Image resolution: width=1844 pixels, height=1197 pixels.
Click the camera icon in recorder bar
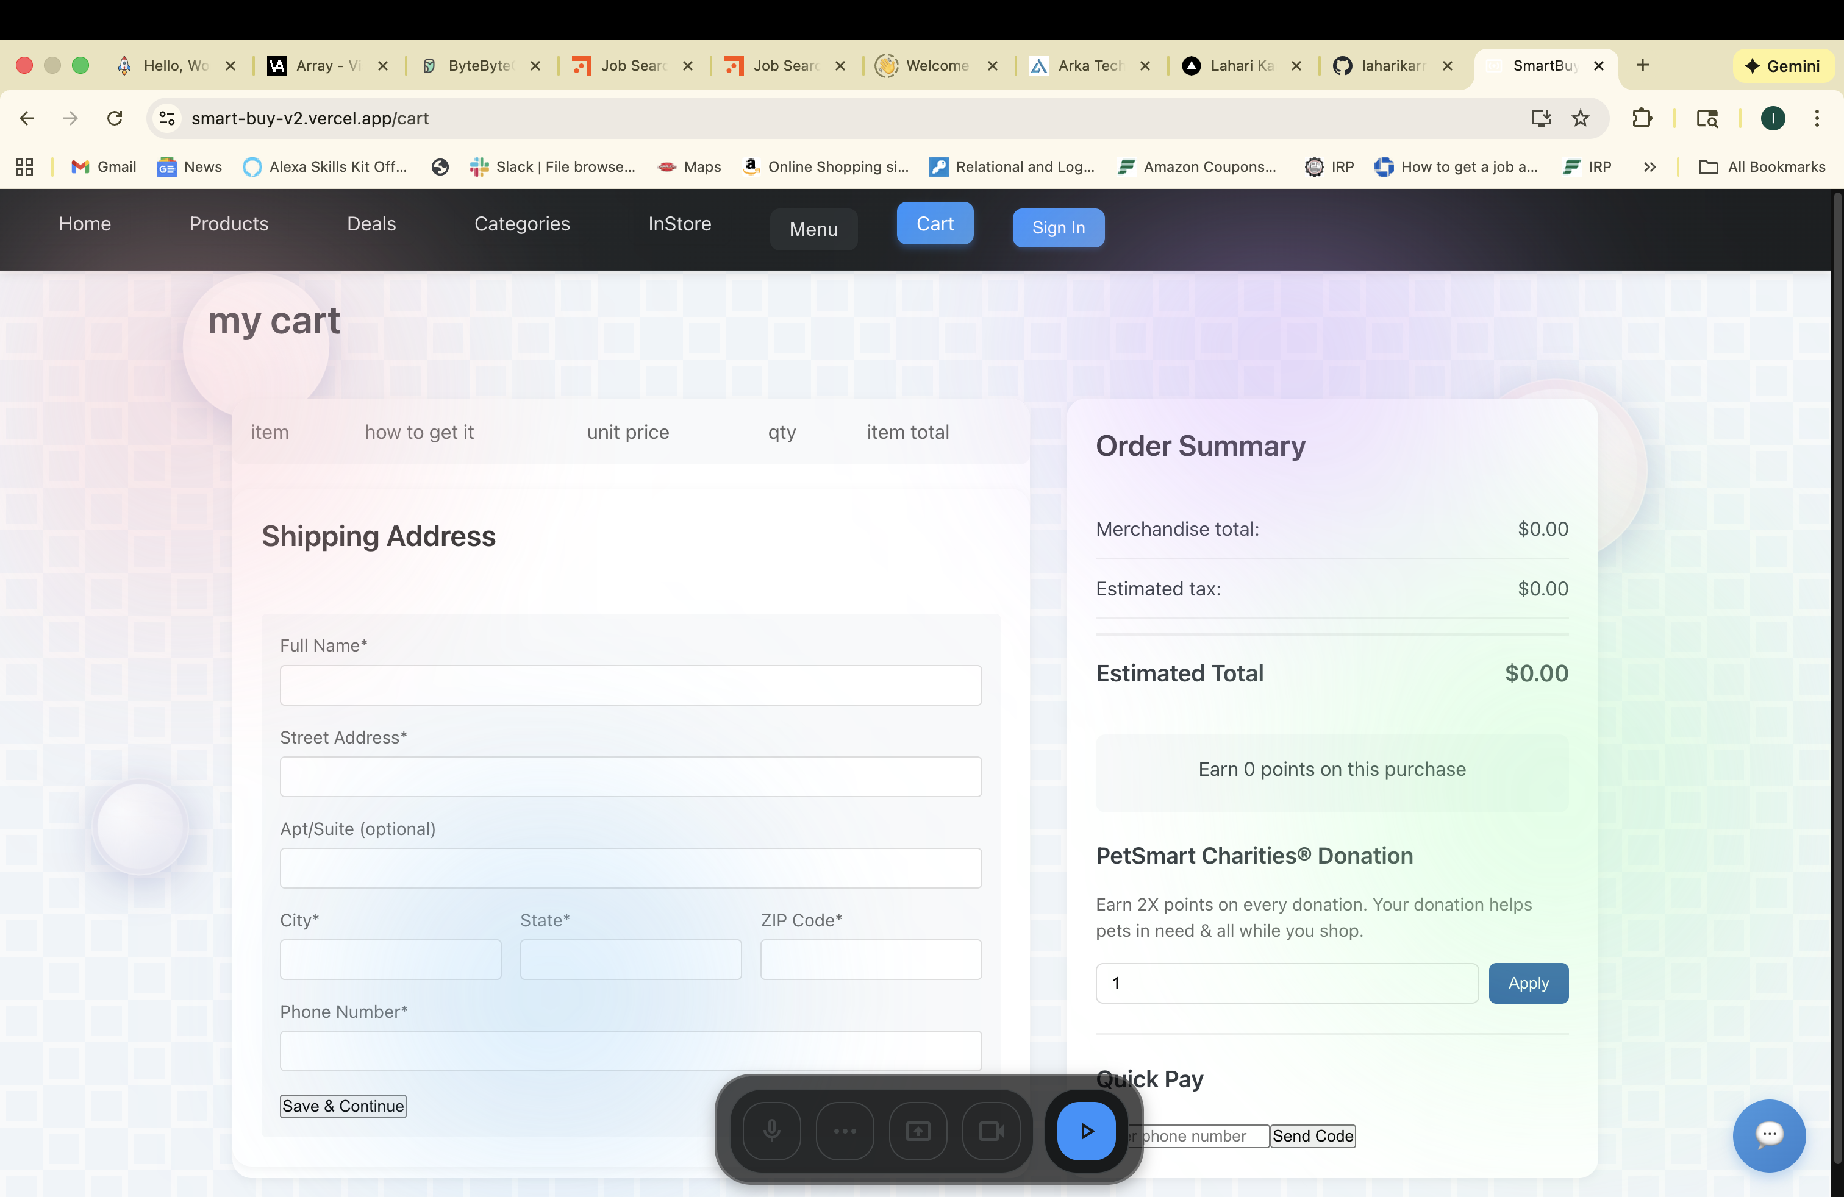pos(991,1131)
